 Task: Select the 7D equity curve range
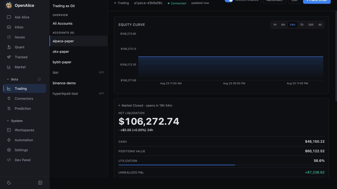(x=302, y=25)
